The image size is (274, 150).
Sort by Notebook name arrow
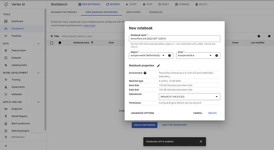click(x=92, y=42)
